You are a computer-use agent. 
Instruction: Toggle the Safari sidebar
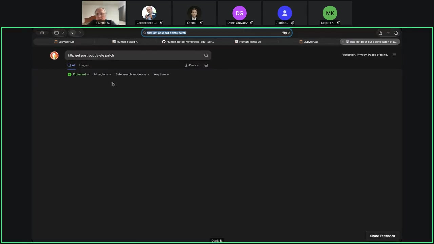click(56, 33)
